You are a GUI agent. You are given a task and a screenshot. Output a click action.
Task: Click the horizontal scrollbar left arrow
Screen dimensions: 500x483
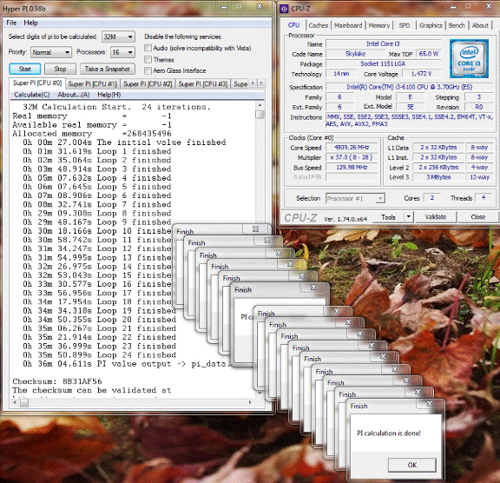[15, 403]
